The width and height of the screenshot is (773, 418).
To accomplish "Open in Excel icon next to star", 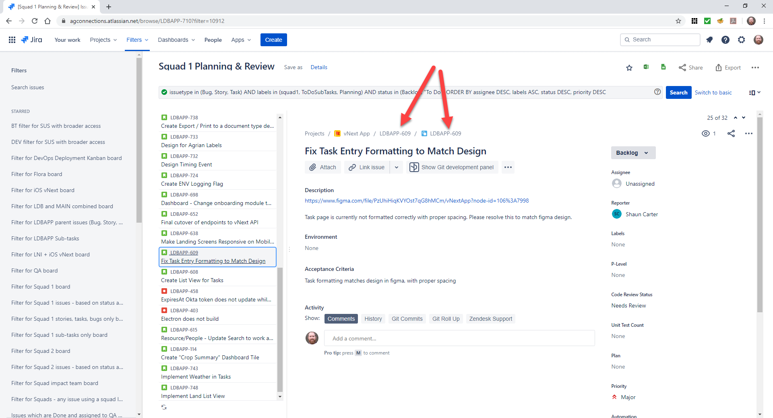I will 646,67.
